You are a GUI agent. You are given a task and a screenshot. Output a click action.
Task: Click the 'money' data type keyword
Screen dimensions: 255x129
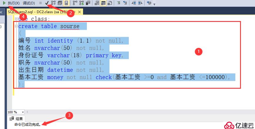55,77
